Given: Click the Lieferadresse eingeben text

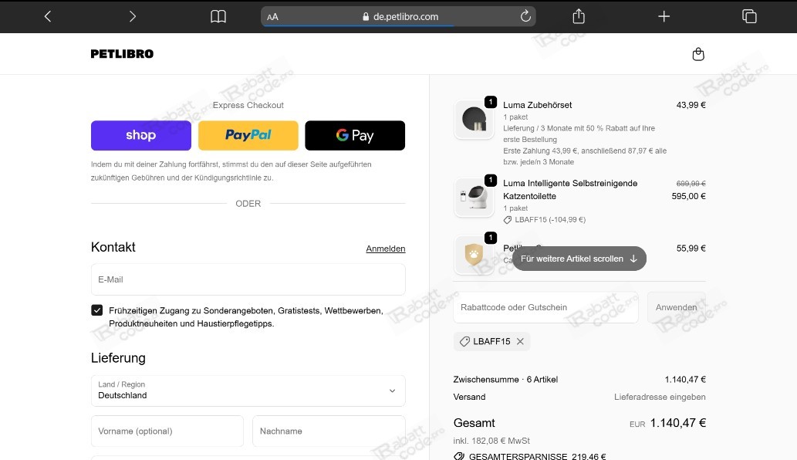Looking at the screenshot, I should pos(659,397).
